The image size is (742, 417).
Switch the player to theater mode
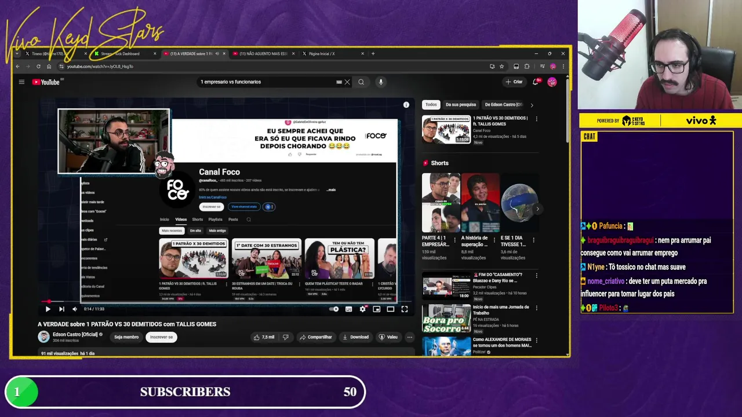[390, 309]
